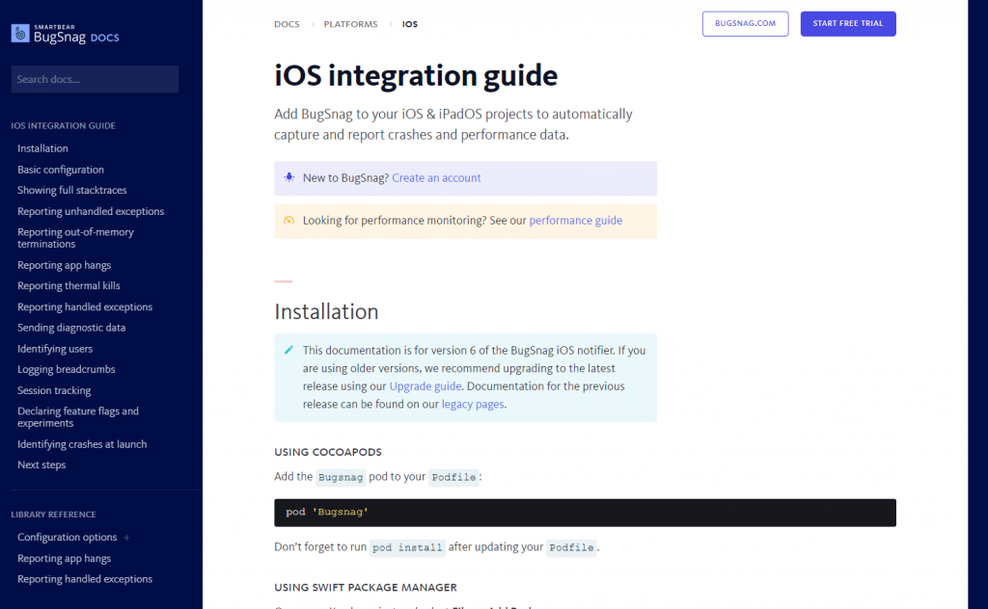Screen dimensions: 988x609
Task: Focus the Search docs field
Action: pos(95,79)
